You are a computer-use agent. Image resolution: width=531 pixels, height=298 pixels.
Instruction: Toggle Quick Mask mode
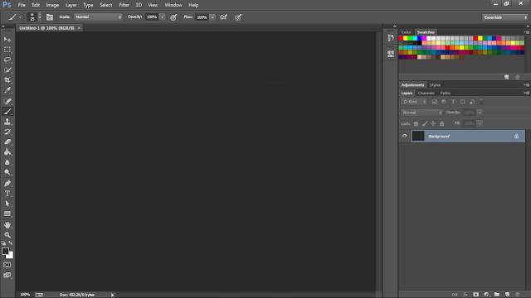pos(7,265)
